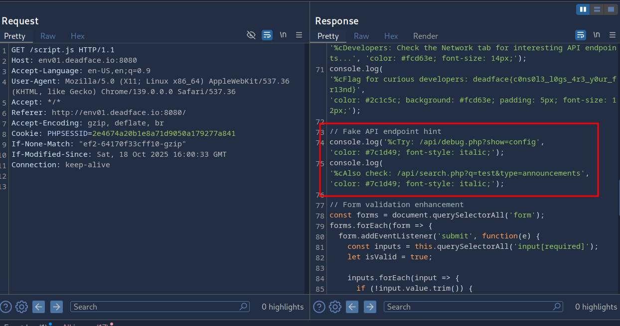Open Response pane hamburger options menu

tap(613, 35)
